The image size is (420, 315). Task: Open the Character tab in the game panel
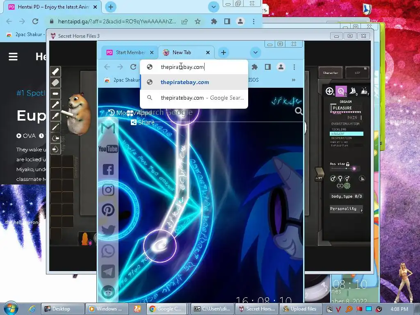click(x=331, y=73)
